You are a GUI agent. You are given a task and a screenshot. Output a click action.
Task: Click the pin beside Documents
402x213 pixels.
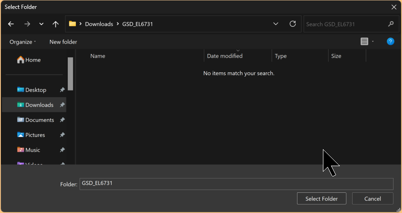pyautogui.click(x=62, y=120)
